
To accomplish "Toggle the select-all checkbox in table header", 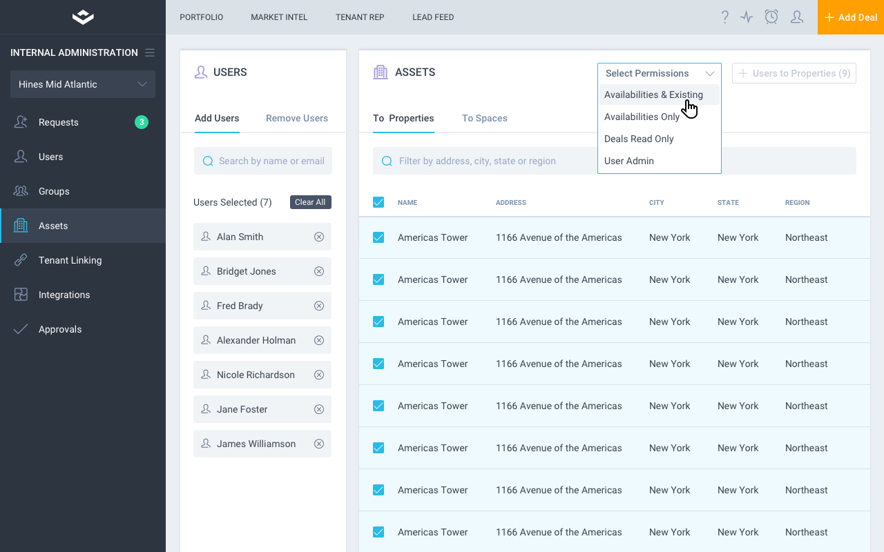I will (x=378, y=202).
